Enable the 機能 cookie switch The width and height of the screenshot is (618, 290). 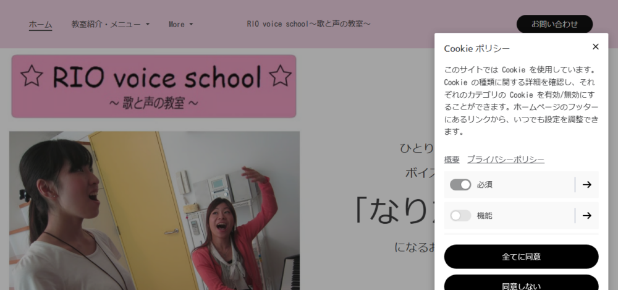coord(460,215)
